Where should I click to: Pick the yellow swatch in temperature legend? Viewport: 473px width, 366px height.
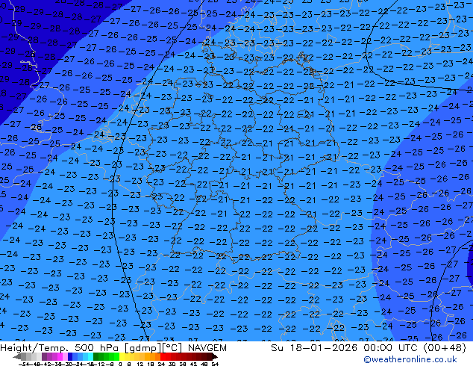tap(122, 356)
